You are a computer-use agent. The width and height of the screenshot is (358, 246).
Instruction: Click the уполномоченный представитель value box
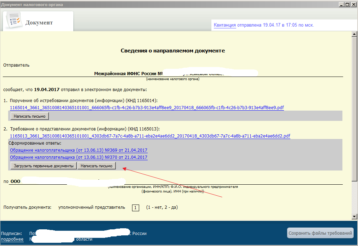[136, 208]
